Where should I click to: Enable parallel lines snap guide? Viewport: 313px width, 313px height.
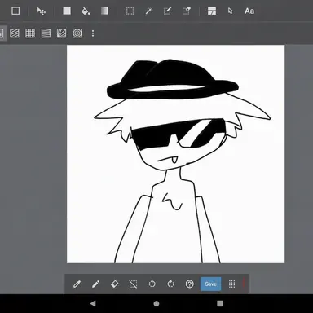click(x=15, y=33)
